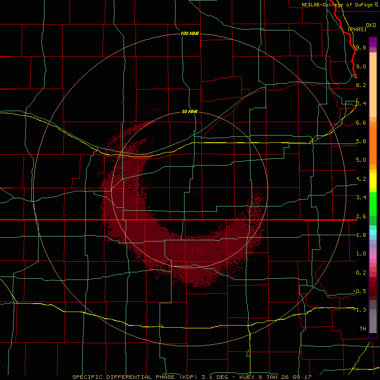Image resolution: width=380 pixels, height=380 pixels.
Task: Pick the cyan band on the color bar
Action: (373, 232)
